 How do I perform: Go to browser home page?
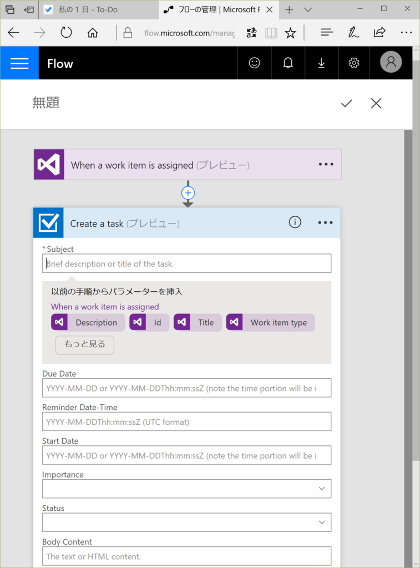[93, 33]
